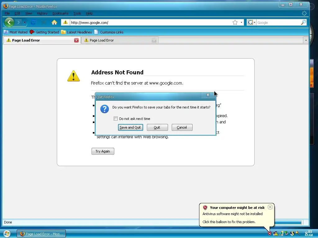Open the History menu
The height and width of the screenshot is (238, 318).
[x=42, y=13]
